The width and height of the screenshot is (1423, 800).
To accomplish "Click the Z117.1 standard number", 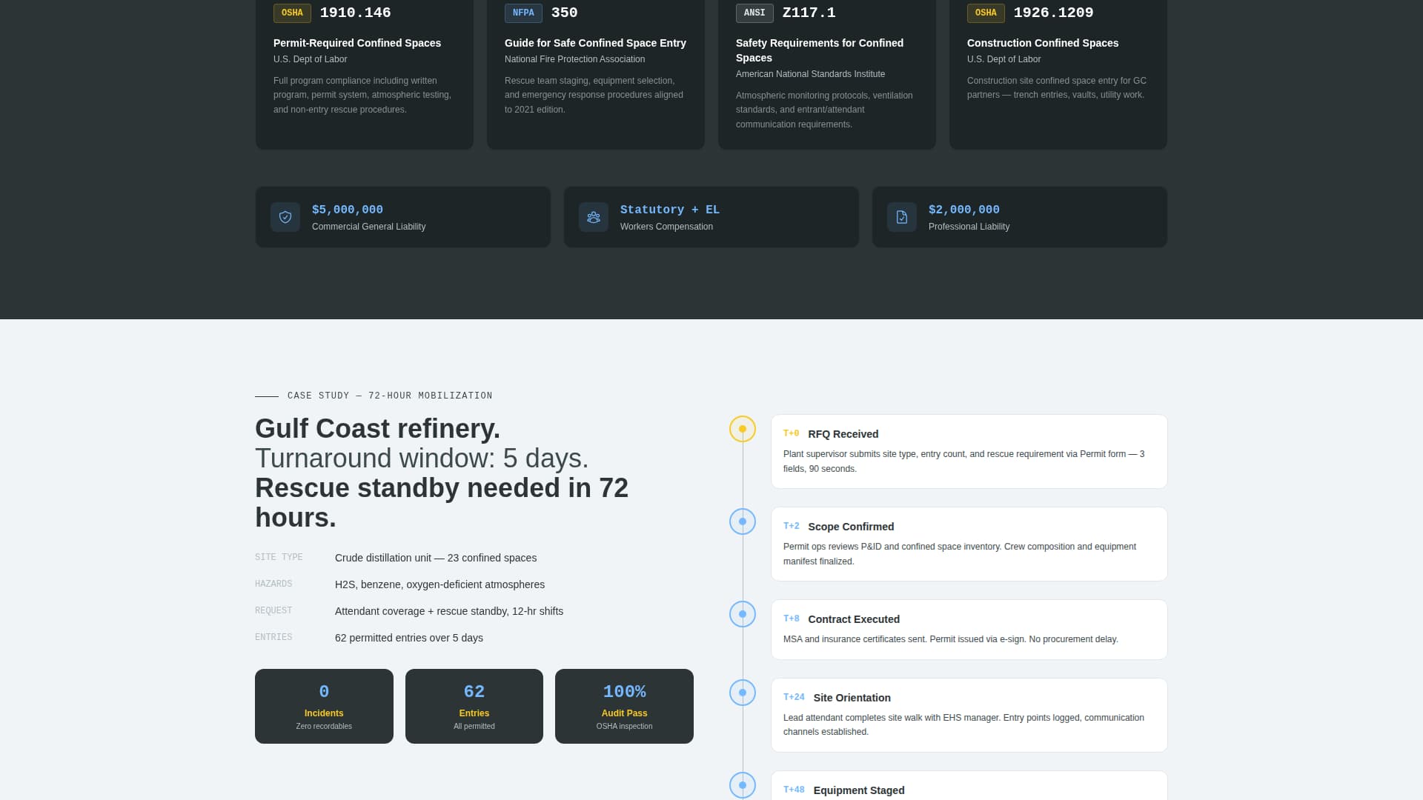I will [809, 13].
